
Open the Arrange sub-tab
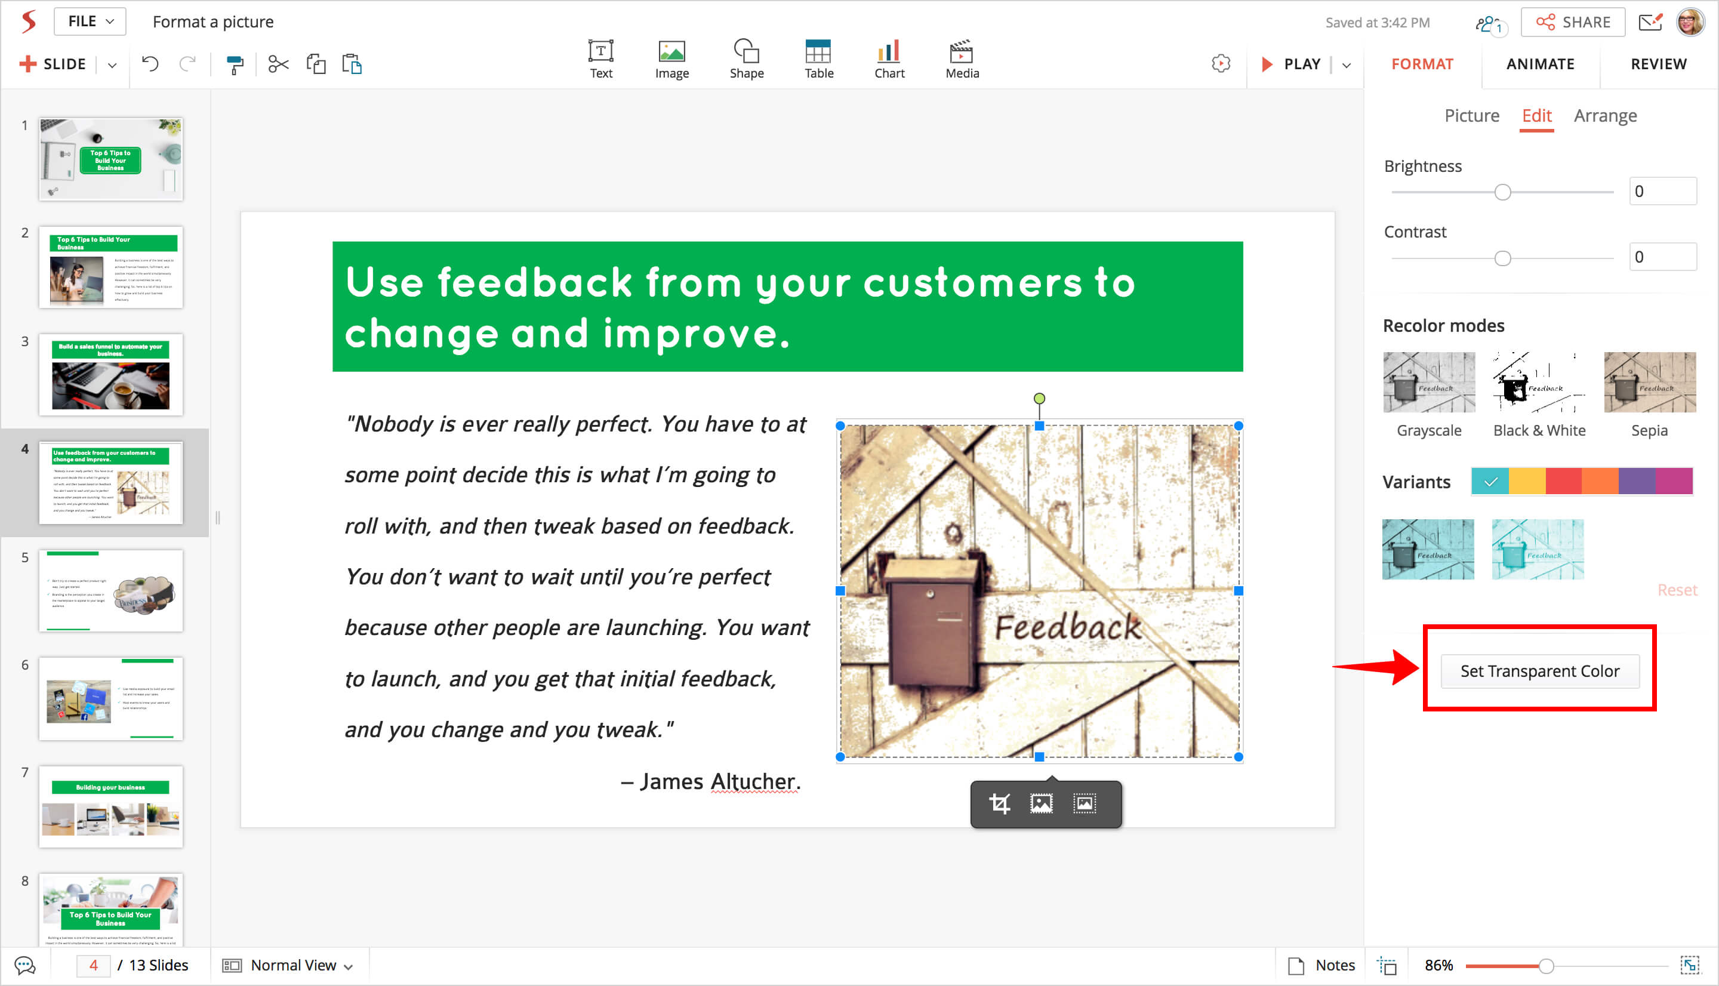point(1604,116)
